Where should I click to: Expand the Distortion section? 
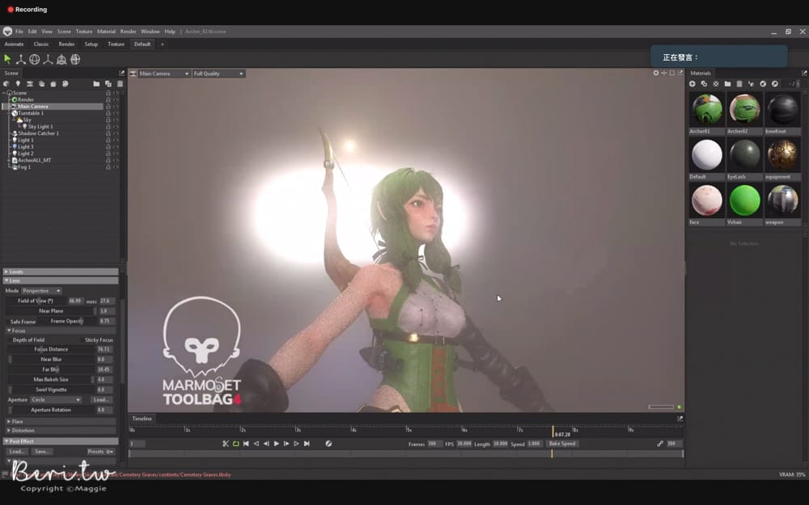[61, 431]
